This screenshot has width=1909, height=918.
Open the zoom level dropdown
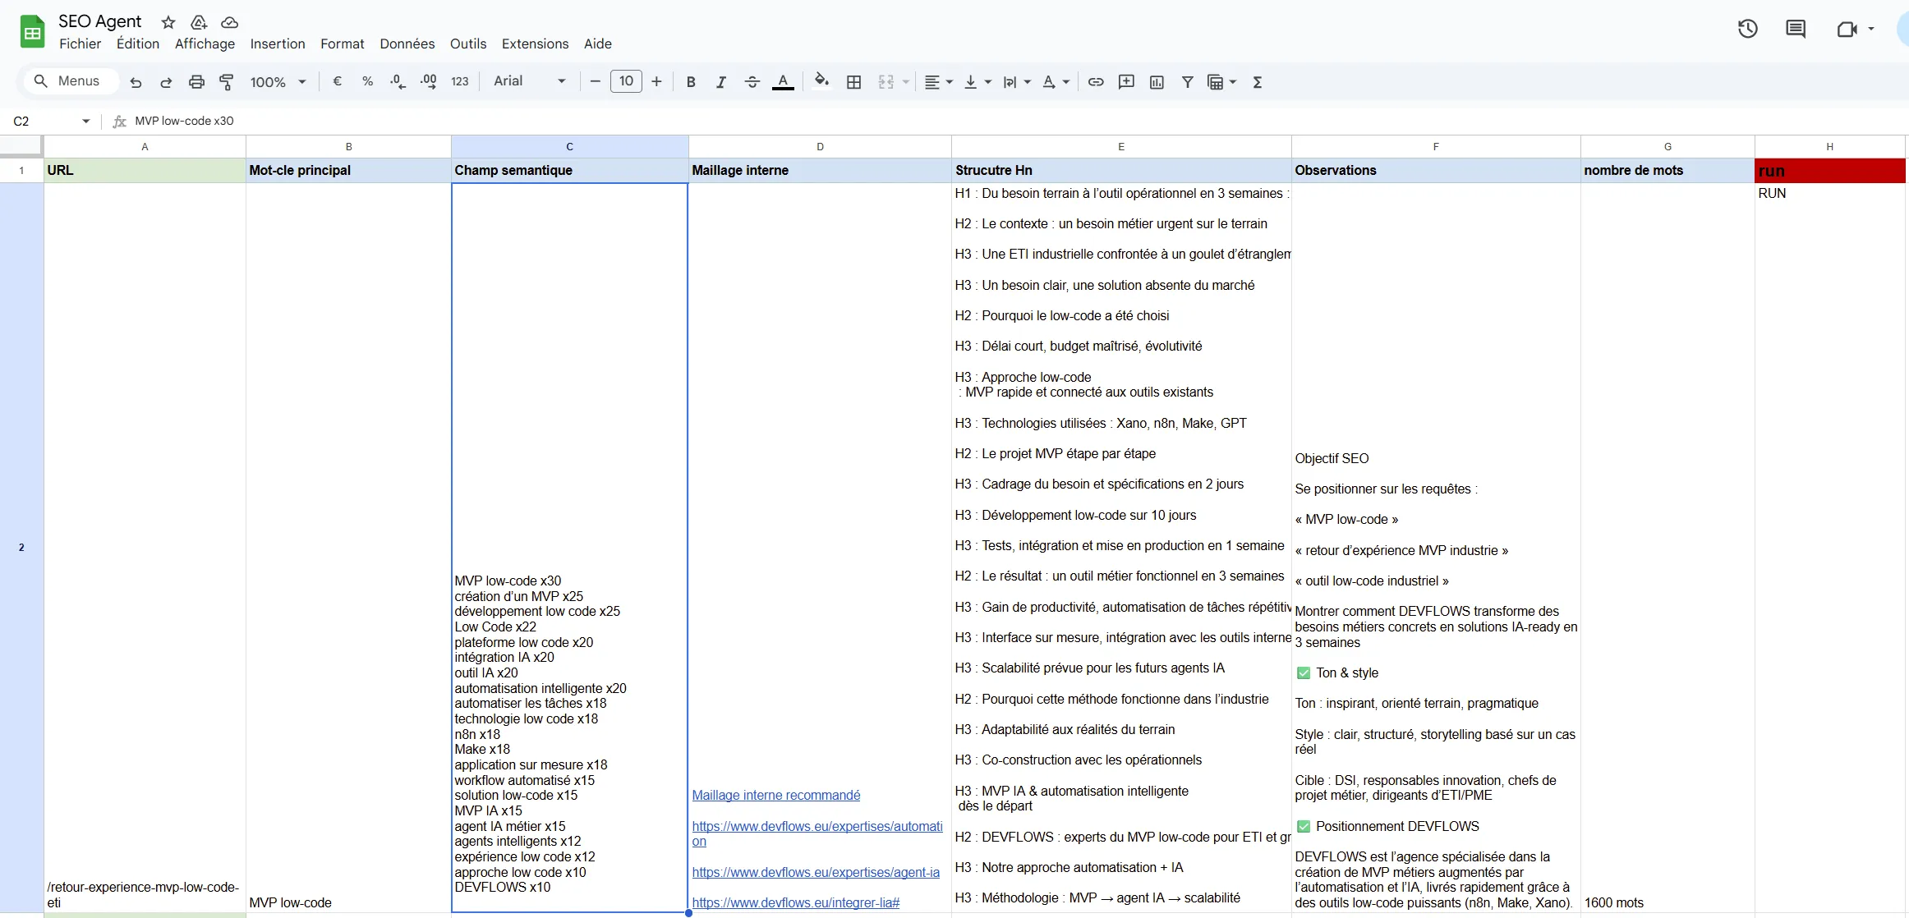[276, 81]
